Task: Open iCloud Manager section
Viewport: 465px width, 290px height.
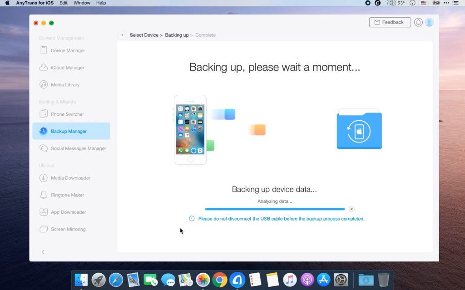Action: point(71,68)
